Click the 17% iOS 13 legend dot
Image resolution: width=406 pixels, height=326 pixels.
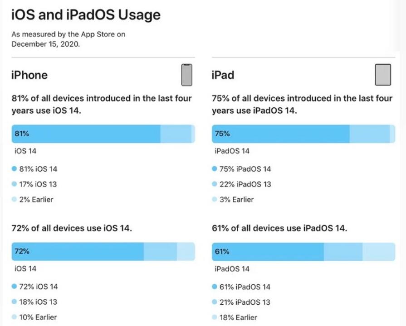click(x=14, y=184)
